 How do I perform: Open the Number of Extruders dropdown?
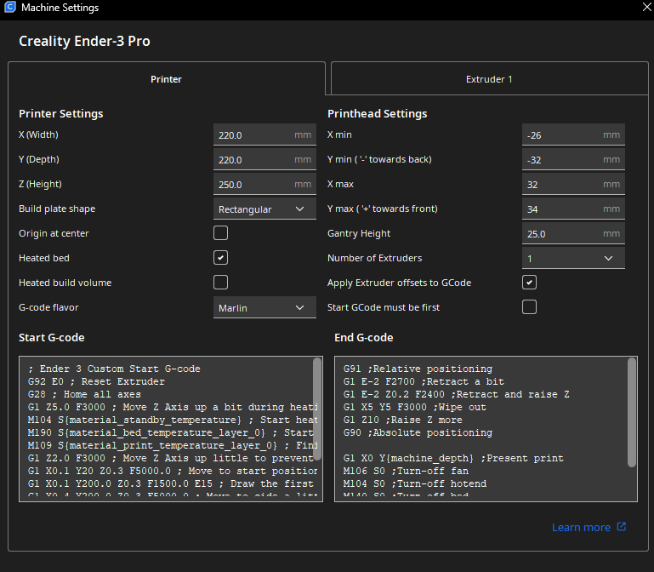[573, 258]
